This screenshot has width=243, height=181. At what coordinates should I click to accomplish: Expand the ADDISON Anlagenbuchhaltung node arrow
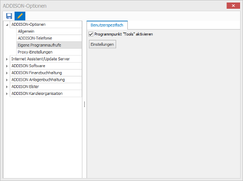[x=7, y=80]
